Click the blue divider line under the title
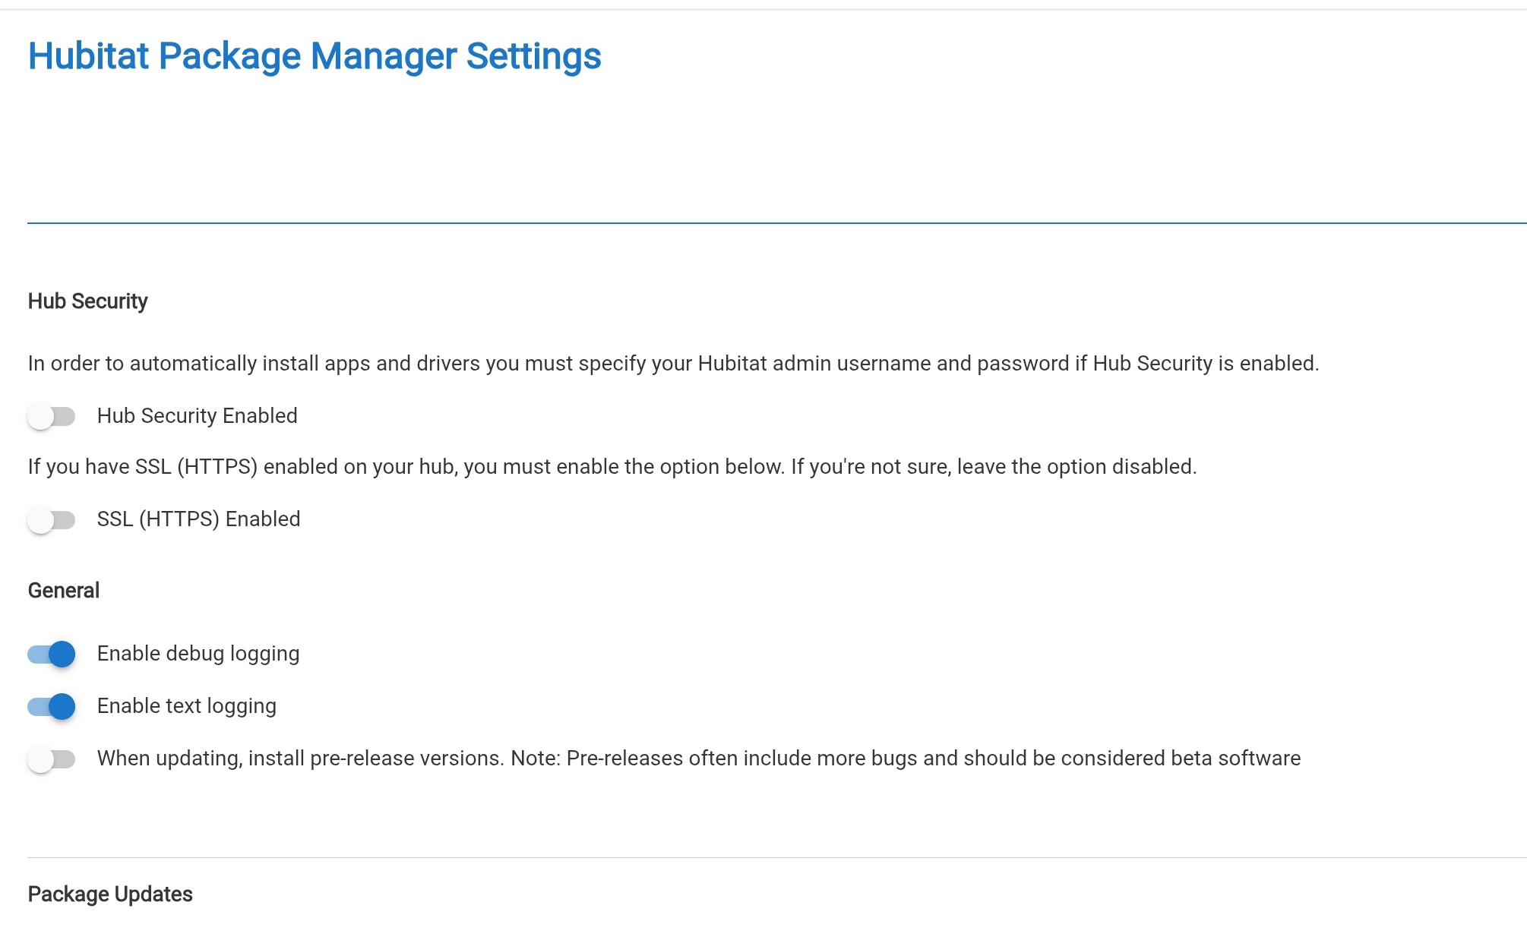Viewport: 1527px width, 940px height. pyautogui.click(x=775, y=223)
